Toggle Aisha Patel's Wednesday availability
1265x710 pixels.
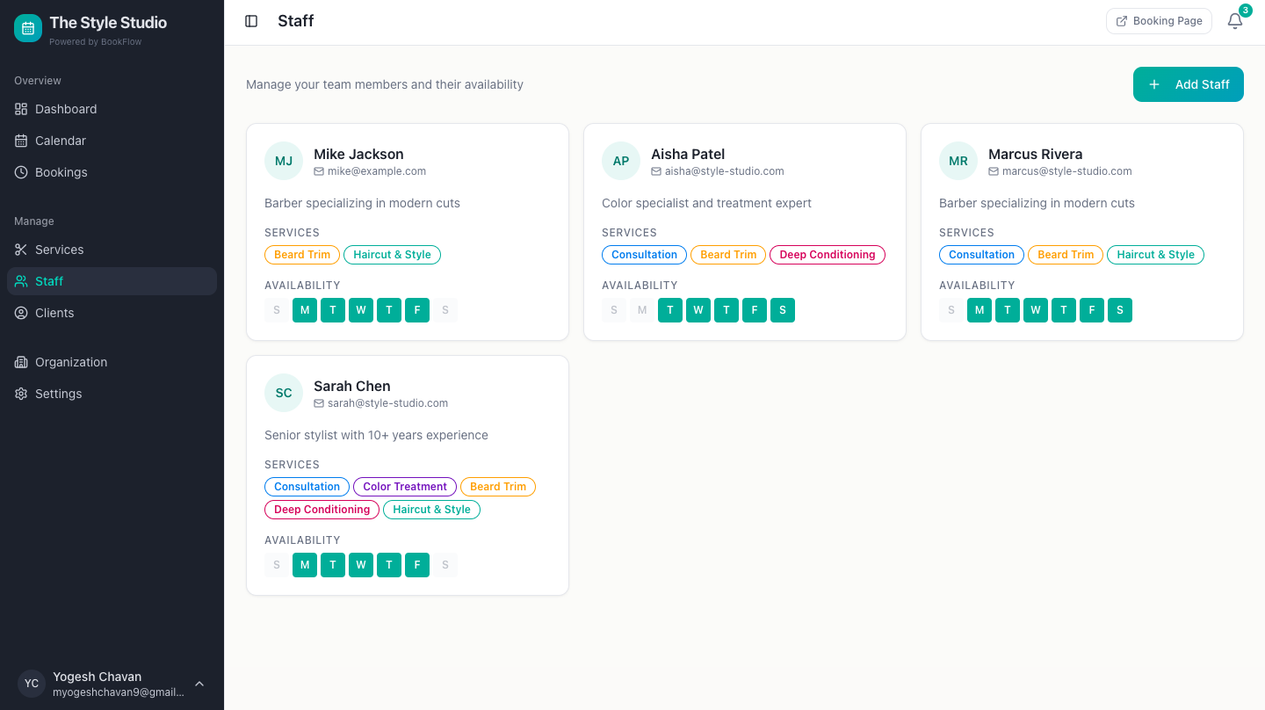[x=698, y=310]
